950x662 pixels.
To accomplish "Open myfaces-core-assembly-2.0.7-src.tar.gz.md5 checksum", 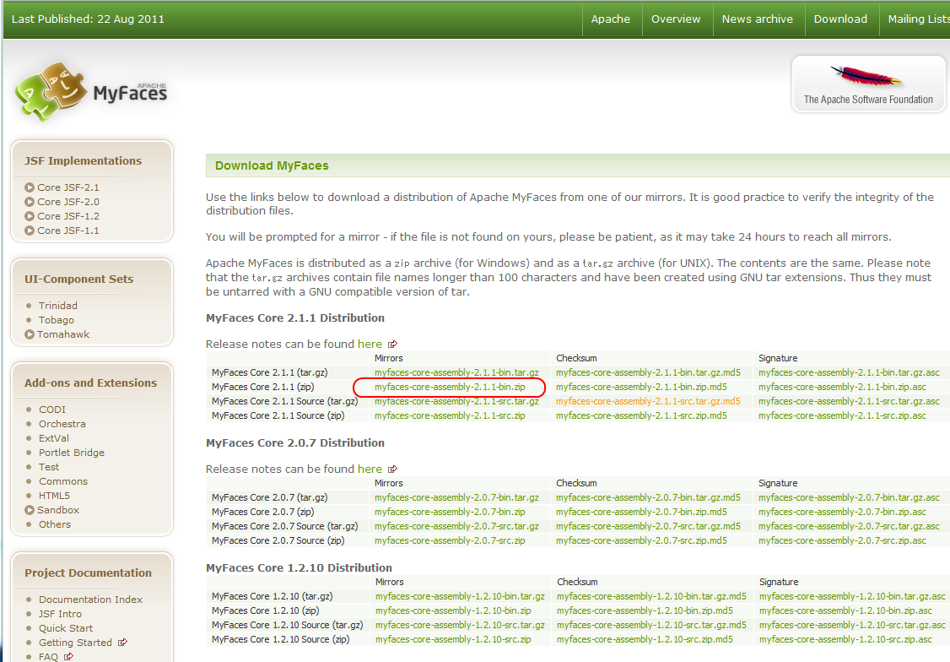I will (648, 526).
